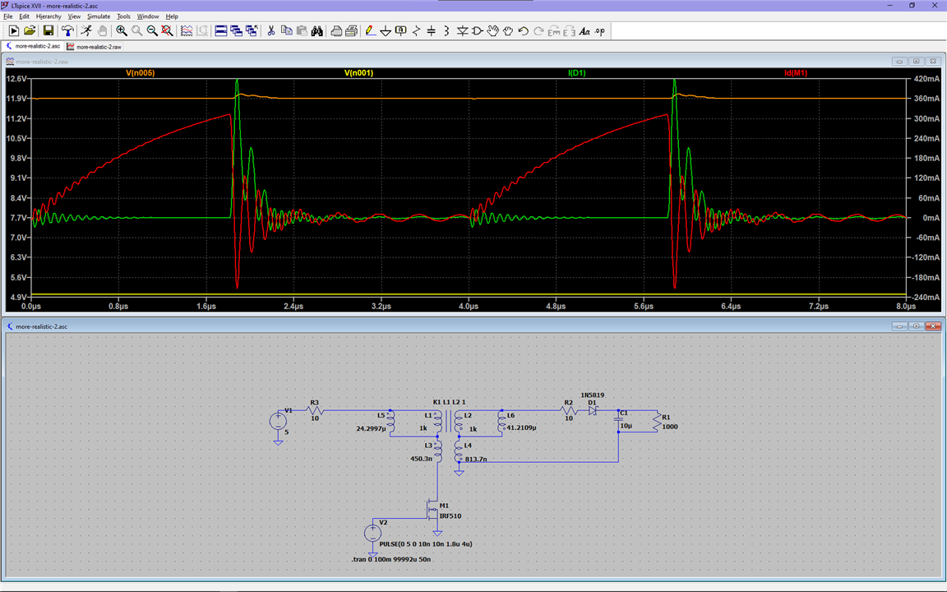Click the I(D1) trace label
Viewport: 947px width, 592px height.
(577, 73)
